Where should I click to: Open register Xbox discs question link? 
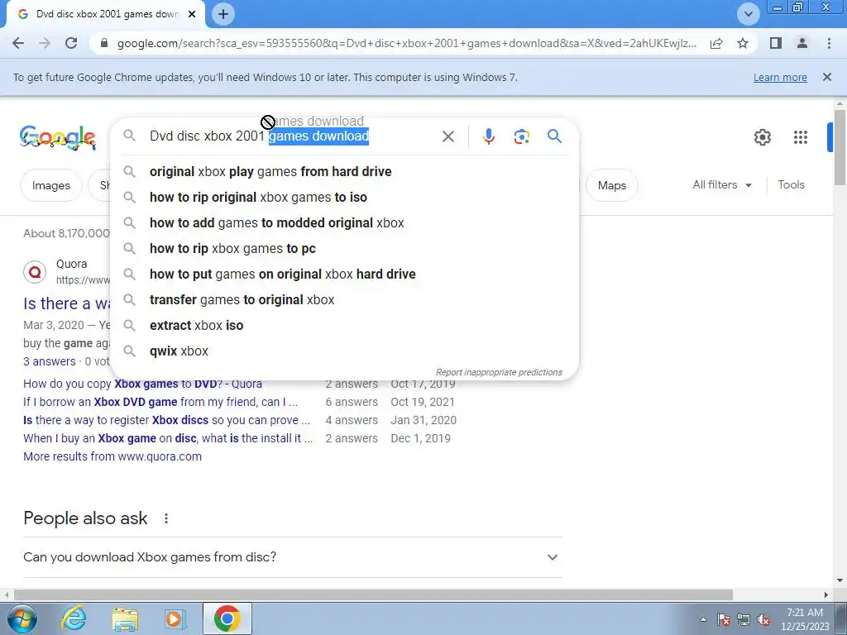tap(166, 420)
